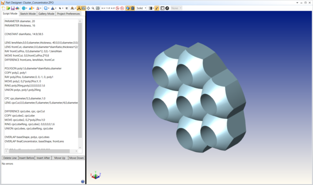313x185 pixels.
Task: Select the magnifier zoom tool
Action: pyautogui.click(x=92, y=8)
